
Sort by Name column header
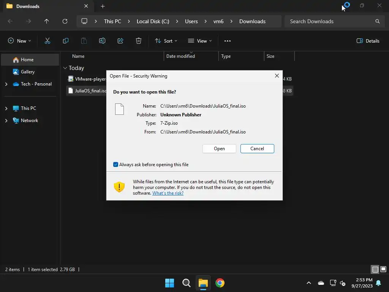click(78, 56)
